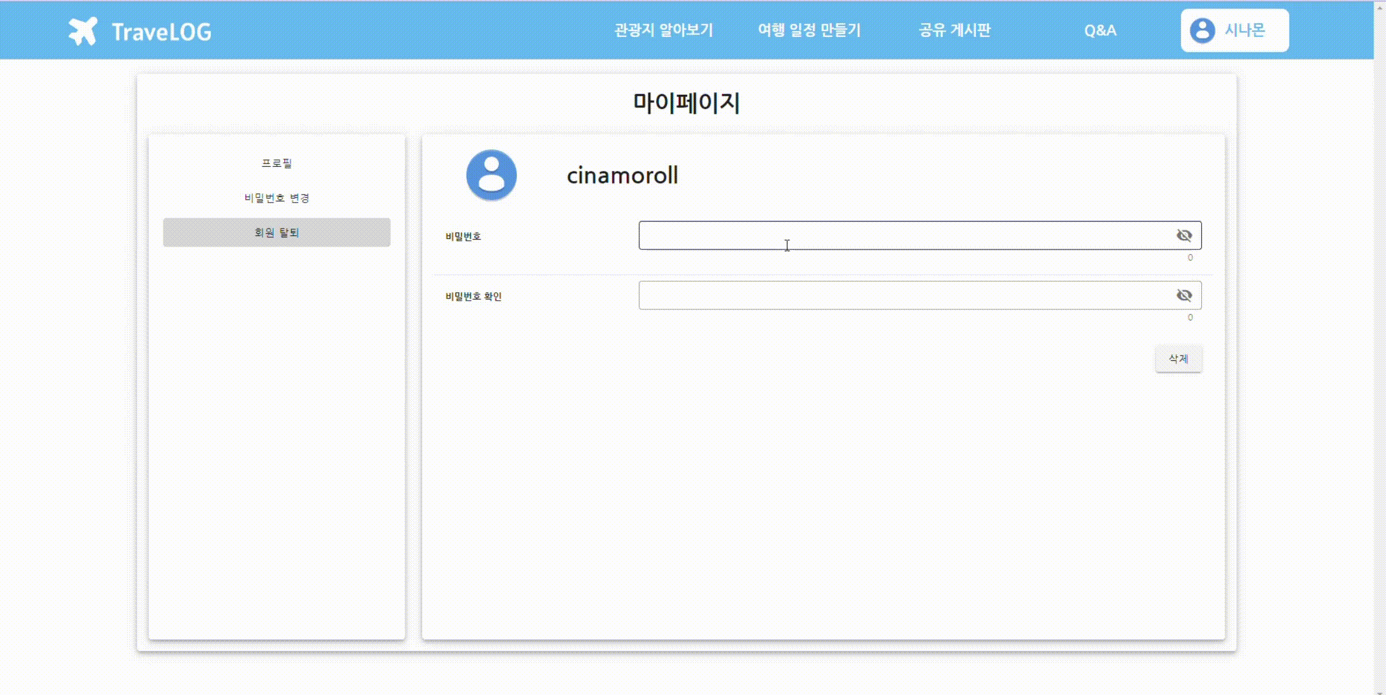Select 회원 탈퇴 in sidebar
The width and height of the screenshot is (1386, 695).
[x=277, y=233]
